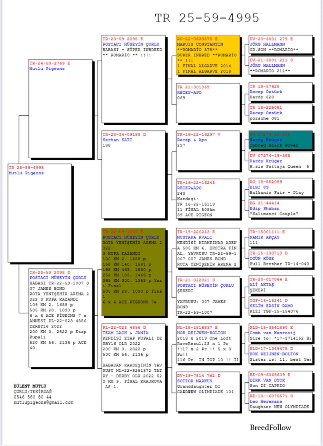This screenshot has height=446, width=323.
Task: Click the NL-18-1816837 HOK REIJNEN-BOLTON box
Action: tap(208, 343)
